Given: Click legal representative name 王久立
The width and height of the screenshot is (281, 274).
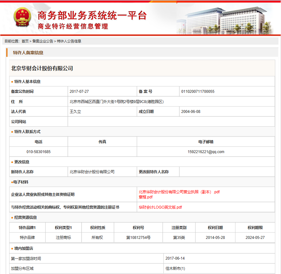Looking at the screenshot, I should pos(75,112).
